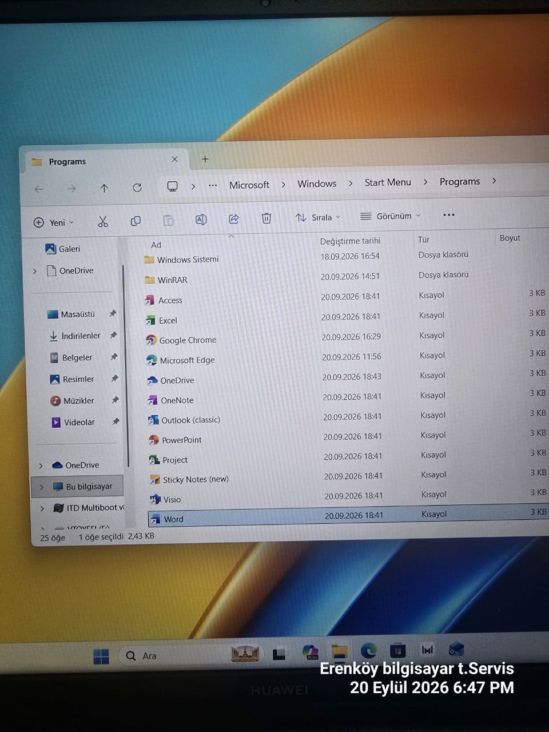Select the Access shortcut icon
This screenshot has width=549, height=732.
point(150,300)
